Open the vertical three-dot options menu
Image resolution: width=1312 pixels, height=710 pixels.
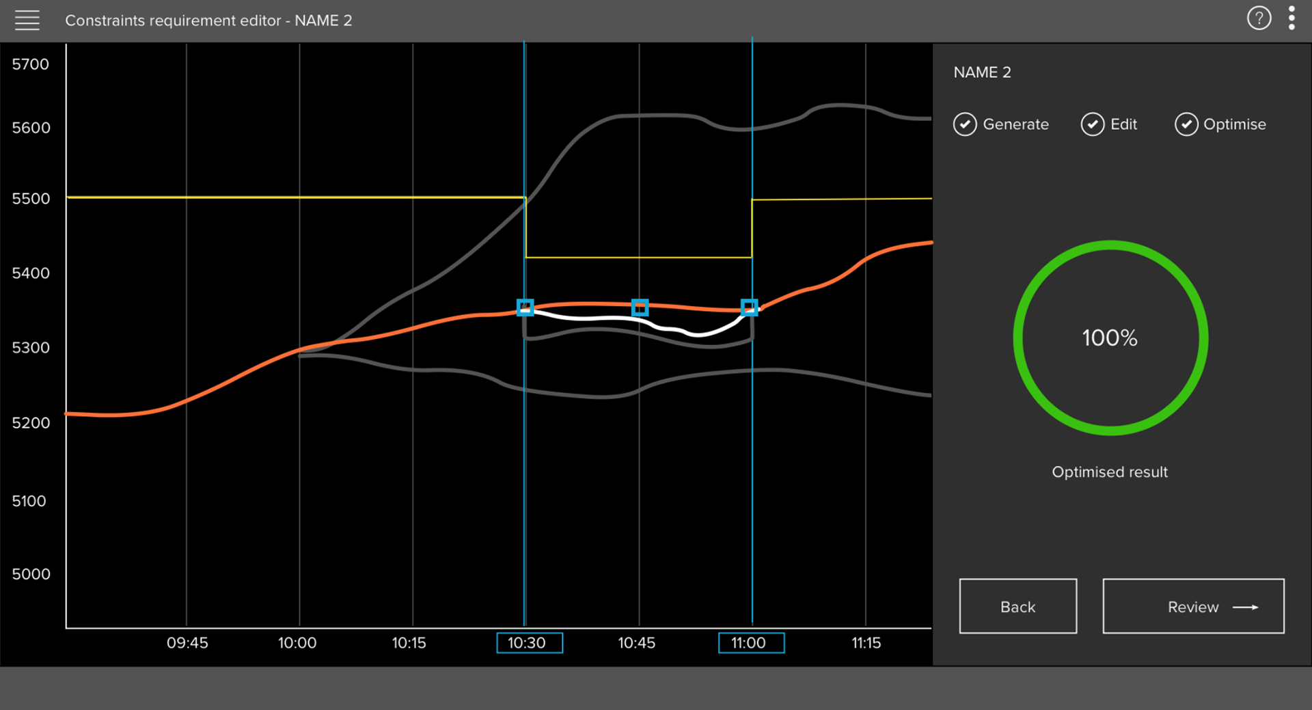coord(1291,18)
